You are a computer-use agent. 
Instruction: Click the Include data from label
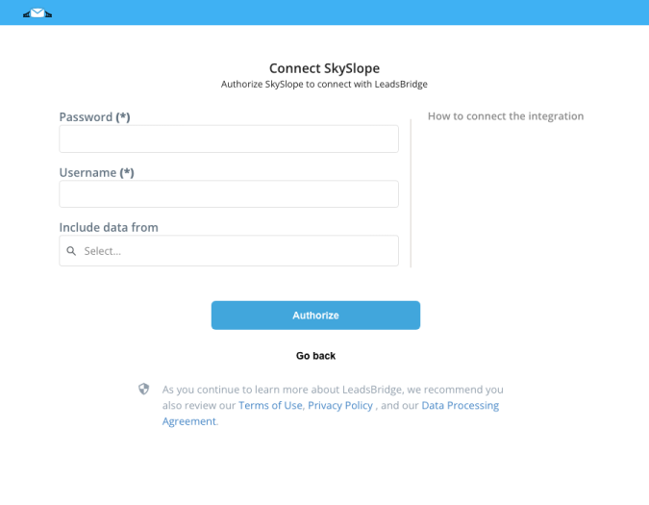109,227
